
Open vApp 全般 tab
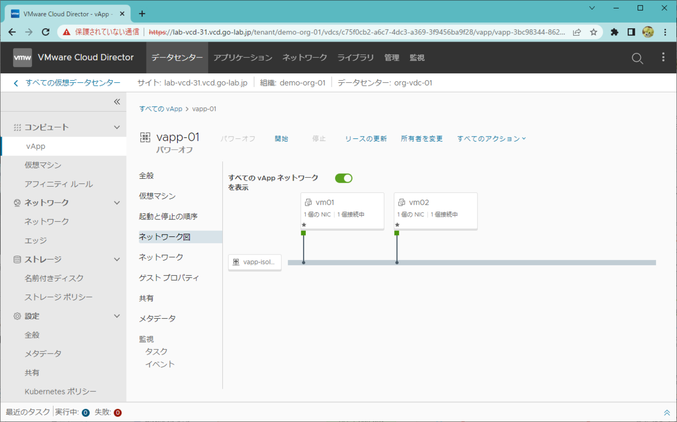(146, 175)
